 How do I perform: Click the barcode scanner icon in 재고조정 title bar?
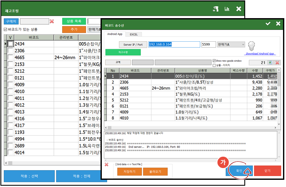(215, 9)
